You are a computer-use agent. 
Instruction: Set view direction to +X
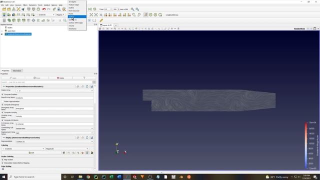coord(105,14)
